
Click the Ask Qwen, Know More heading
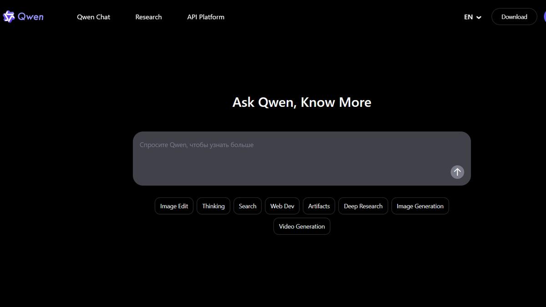tap(302, 102)
